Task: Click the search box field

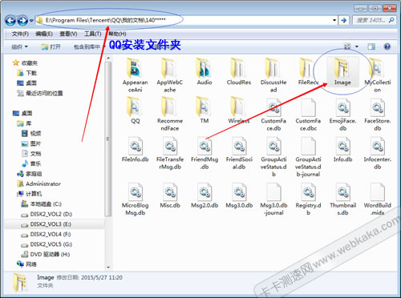Action: [x=374, y=20]
